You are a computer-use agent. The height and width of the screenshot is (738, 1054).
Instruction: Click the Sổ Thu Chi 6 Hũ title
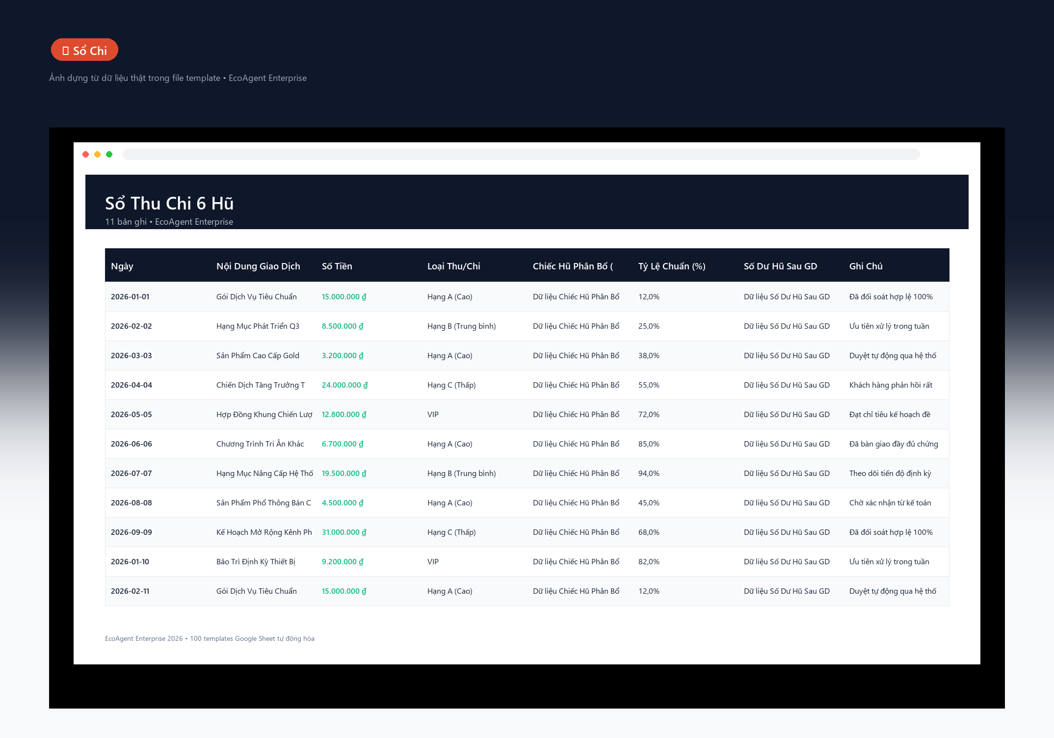(x=169, y=203)
